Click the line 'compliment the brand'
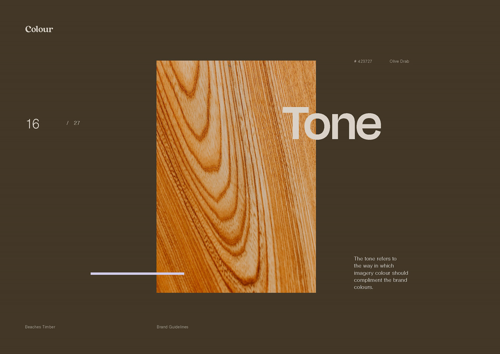The width and height of the screenshot is (500, 354). [x=380, y=280]
